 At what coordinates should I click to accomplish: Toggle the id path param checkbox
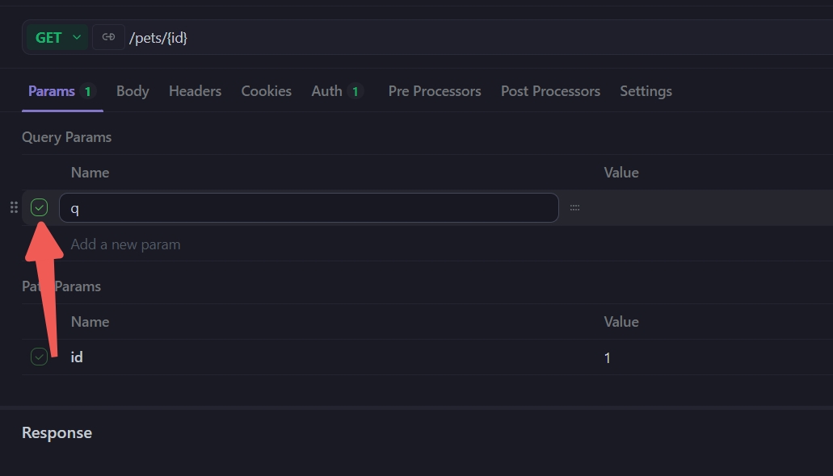[x=39, y=357]
